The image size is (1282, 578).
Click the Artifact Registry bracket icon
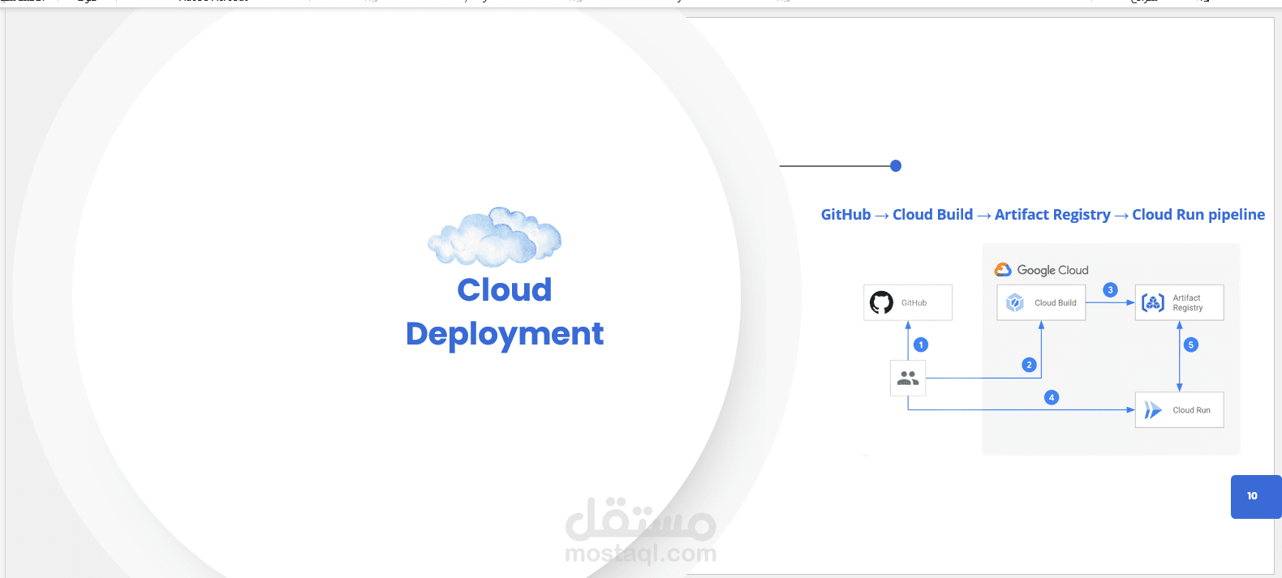(1153, 302)
